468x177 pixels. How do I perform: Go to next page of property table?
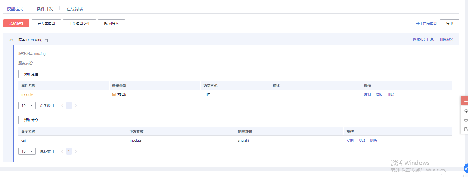[76, 106]
